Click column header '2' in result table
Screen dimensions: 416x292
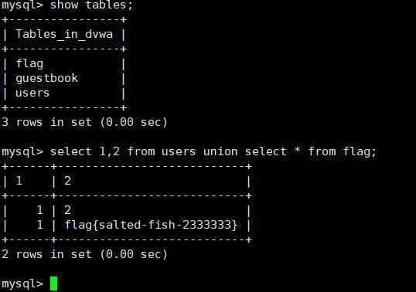point(67,181)
